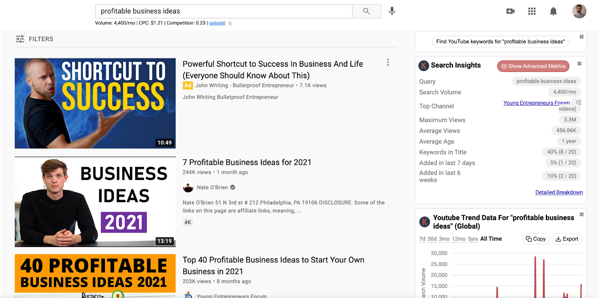The height and width of the screenshot is (298, 599).
Task: Click Find YouTube keywords for profitable business ideas
Action: click(501, 42)
